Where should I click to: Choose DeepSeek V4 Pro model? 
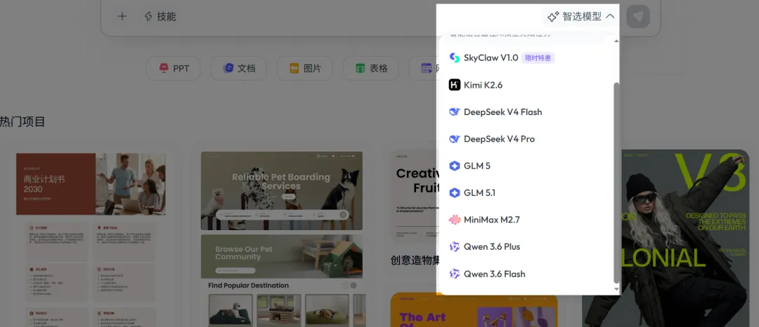(526, 139)
